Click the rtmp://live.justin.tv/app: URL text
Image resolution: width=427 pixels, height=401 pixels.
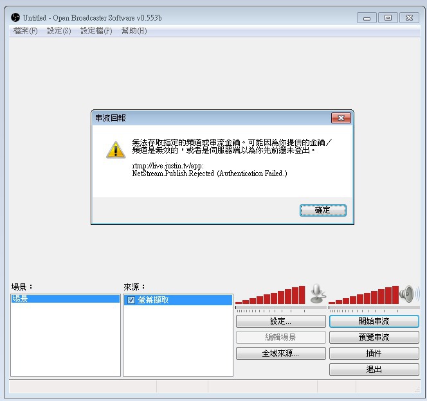pyautogui.click(x=168, y=166)
